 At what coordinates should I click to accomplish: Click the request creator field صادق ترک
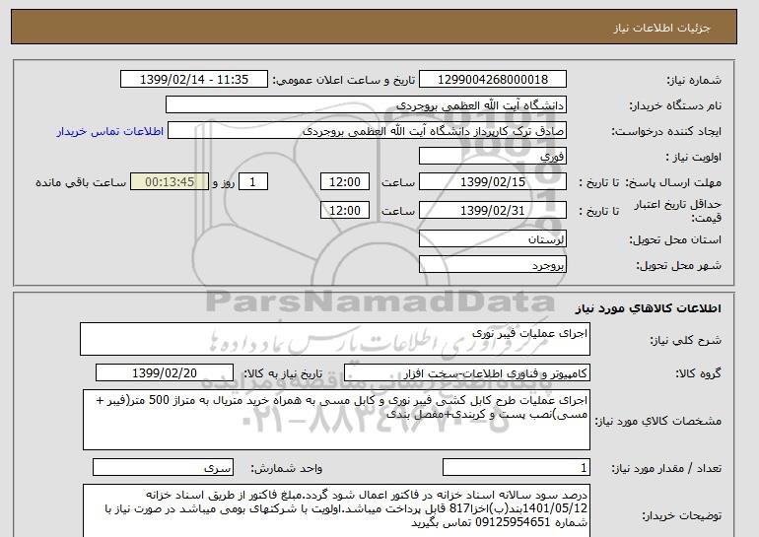(367, 131)
